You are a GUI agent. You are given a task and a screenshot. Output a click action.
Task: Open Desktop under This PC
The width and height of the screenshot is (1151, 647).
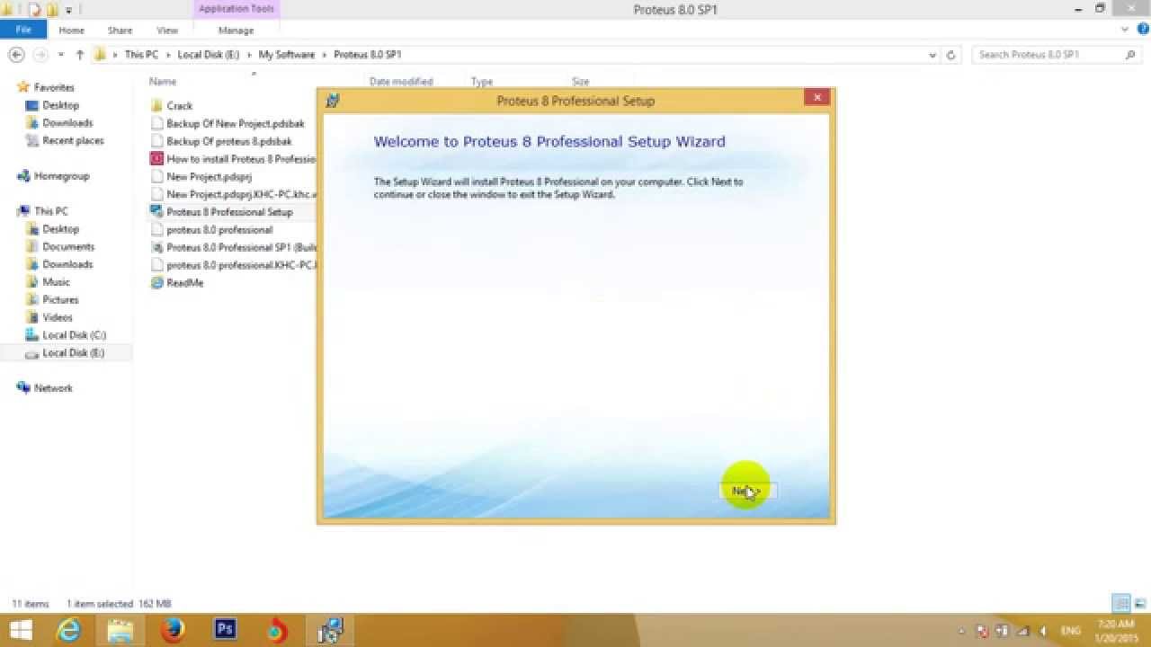click(60, 229)
